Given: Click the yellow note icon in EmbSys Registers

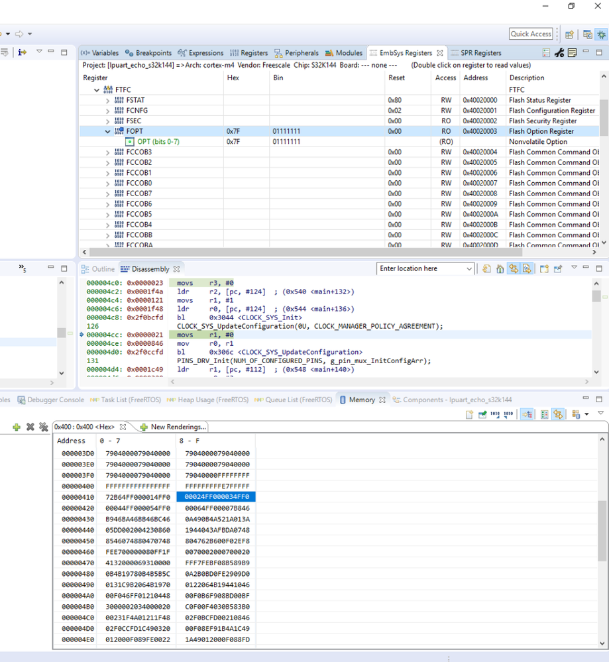Looking at the screenshot, I should tap(573, 53).
